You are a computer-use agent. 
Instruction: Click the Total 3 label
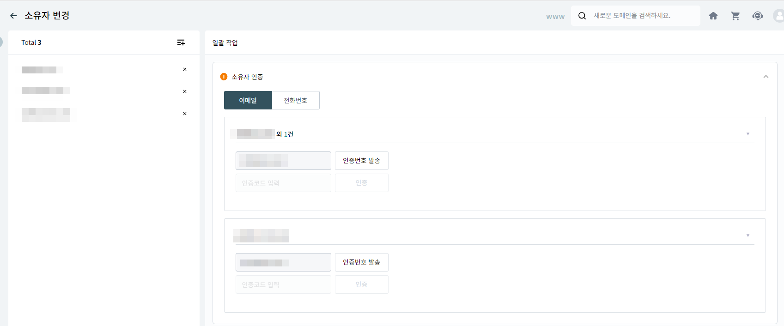pos(31,42)
